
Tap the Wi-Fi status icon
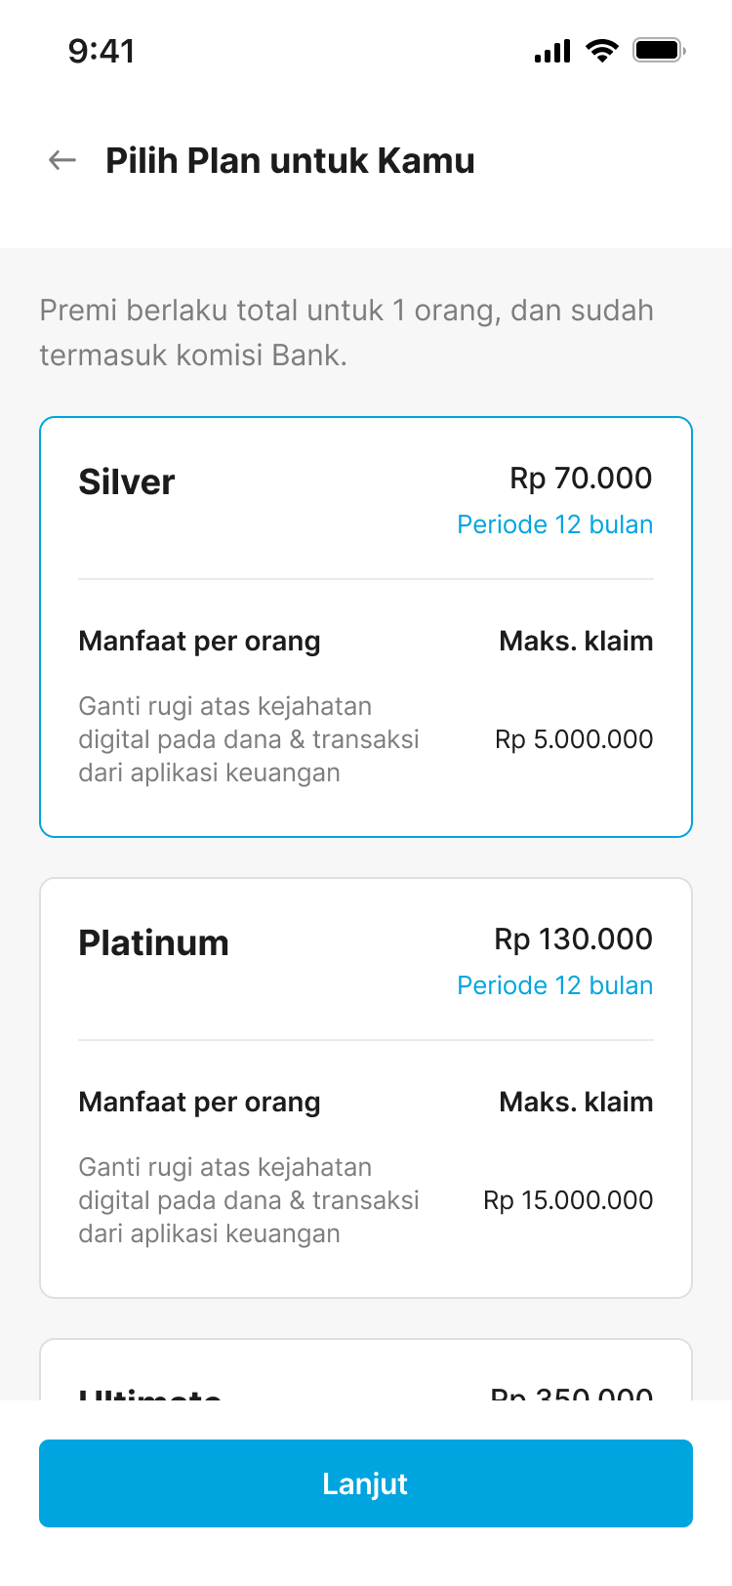click(602, 50)
